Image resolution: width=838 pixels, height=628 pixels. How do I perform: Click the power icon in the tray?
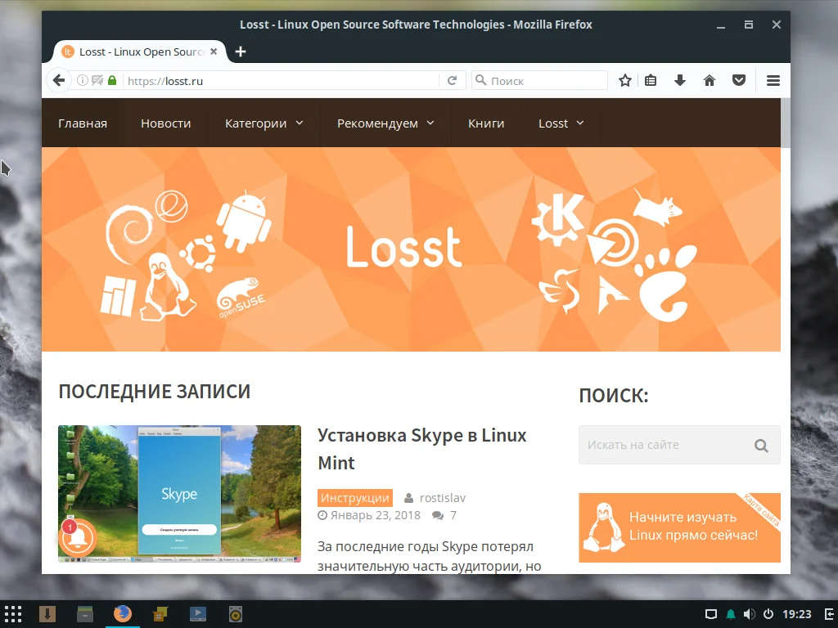tap(768, 614)
